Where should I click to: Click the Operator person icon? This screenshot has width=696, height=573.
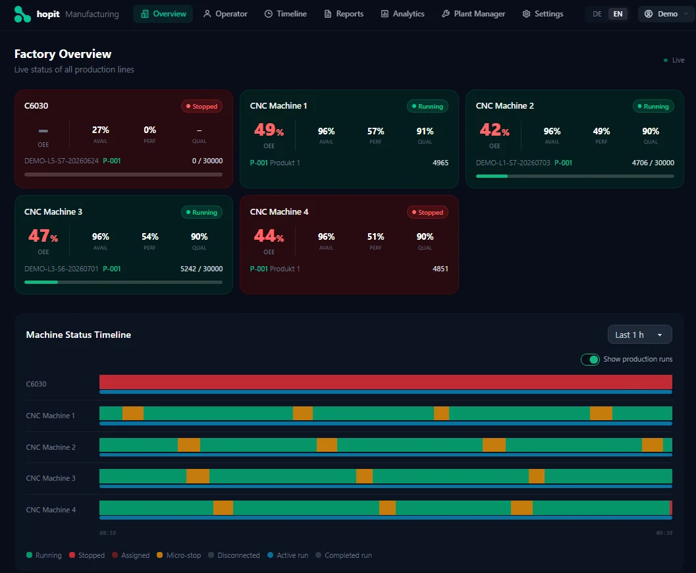pyautogui.click(x=207, y=14)
